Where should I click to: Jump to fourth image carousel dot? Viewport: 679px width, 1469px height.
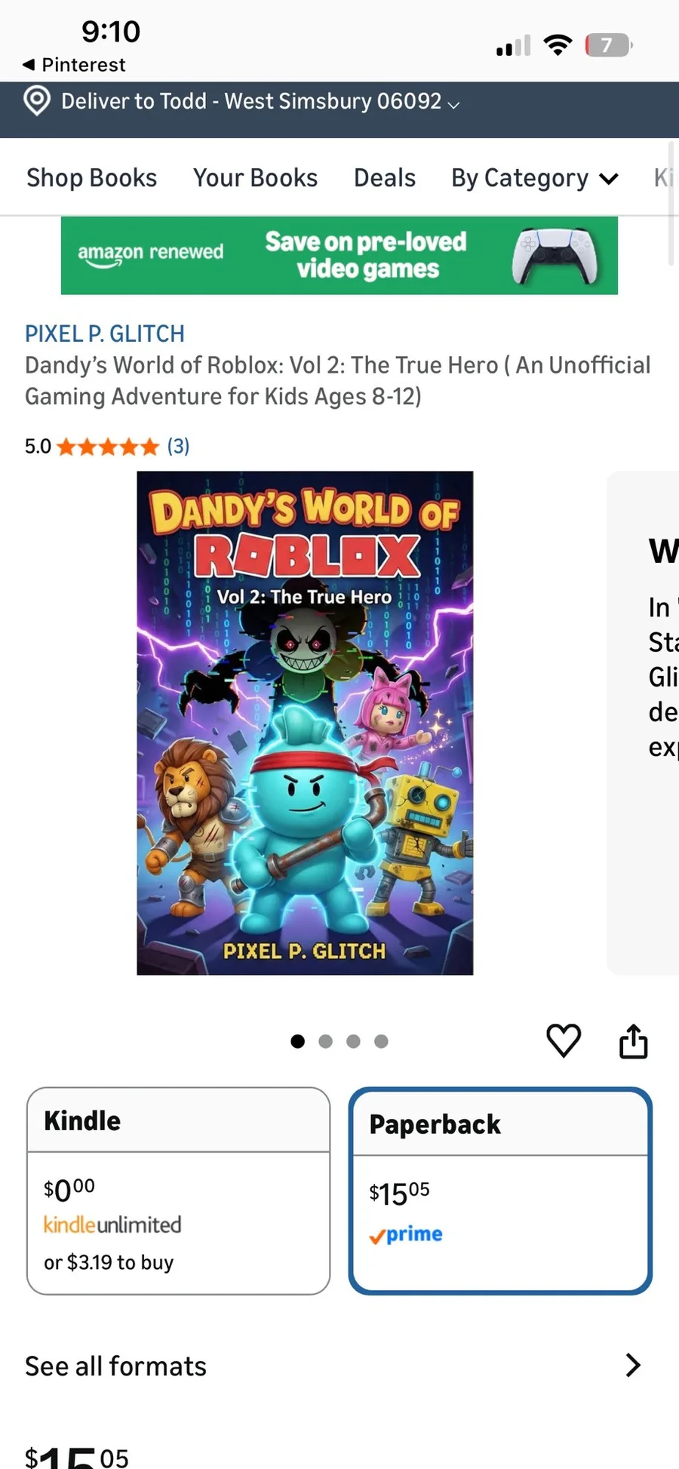pos(382,1041)
